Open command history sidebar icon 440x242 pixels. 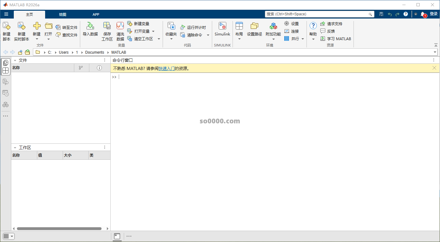(x=6, y=93)
